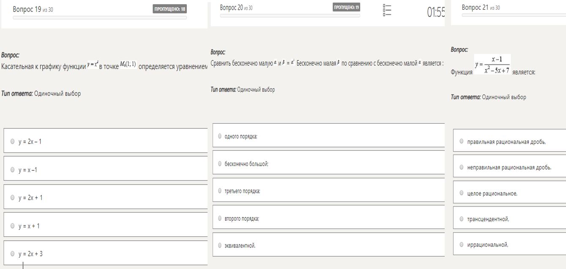
Task: Choose the 'эквивалентной' answer
Action: coord(220,245)
